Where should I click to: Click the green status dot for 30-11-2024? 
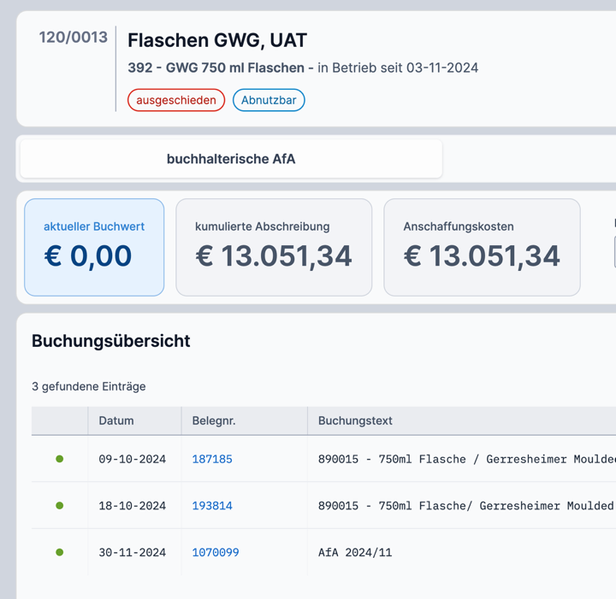(59, 553)
